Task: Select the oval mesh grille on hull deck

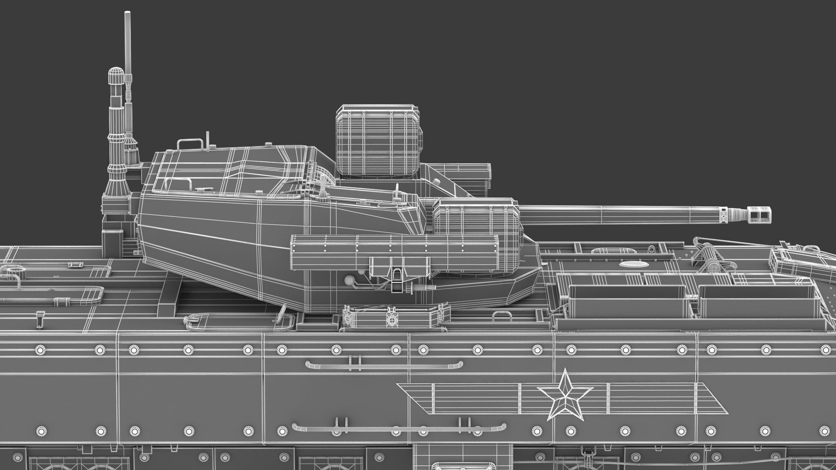Action: pyautogui.click(x=633, y=264)
